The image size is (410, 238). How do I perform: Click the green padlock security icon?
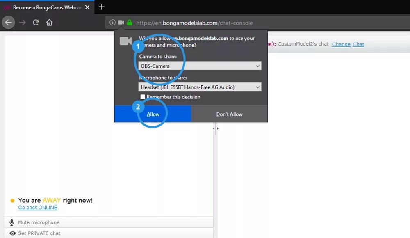[x=130, y=23]
